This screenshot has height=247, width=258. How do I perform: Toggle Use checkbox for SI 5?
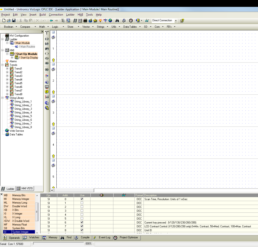[x=82, y=218]
